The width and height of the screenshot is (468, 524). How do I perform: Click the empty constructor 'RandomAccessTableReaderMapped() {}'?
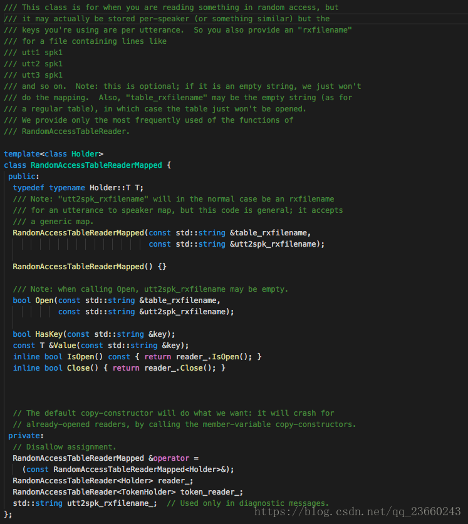pos(90,267)
